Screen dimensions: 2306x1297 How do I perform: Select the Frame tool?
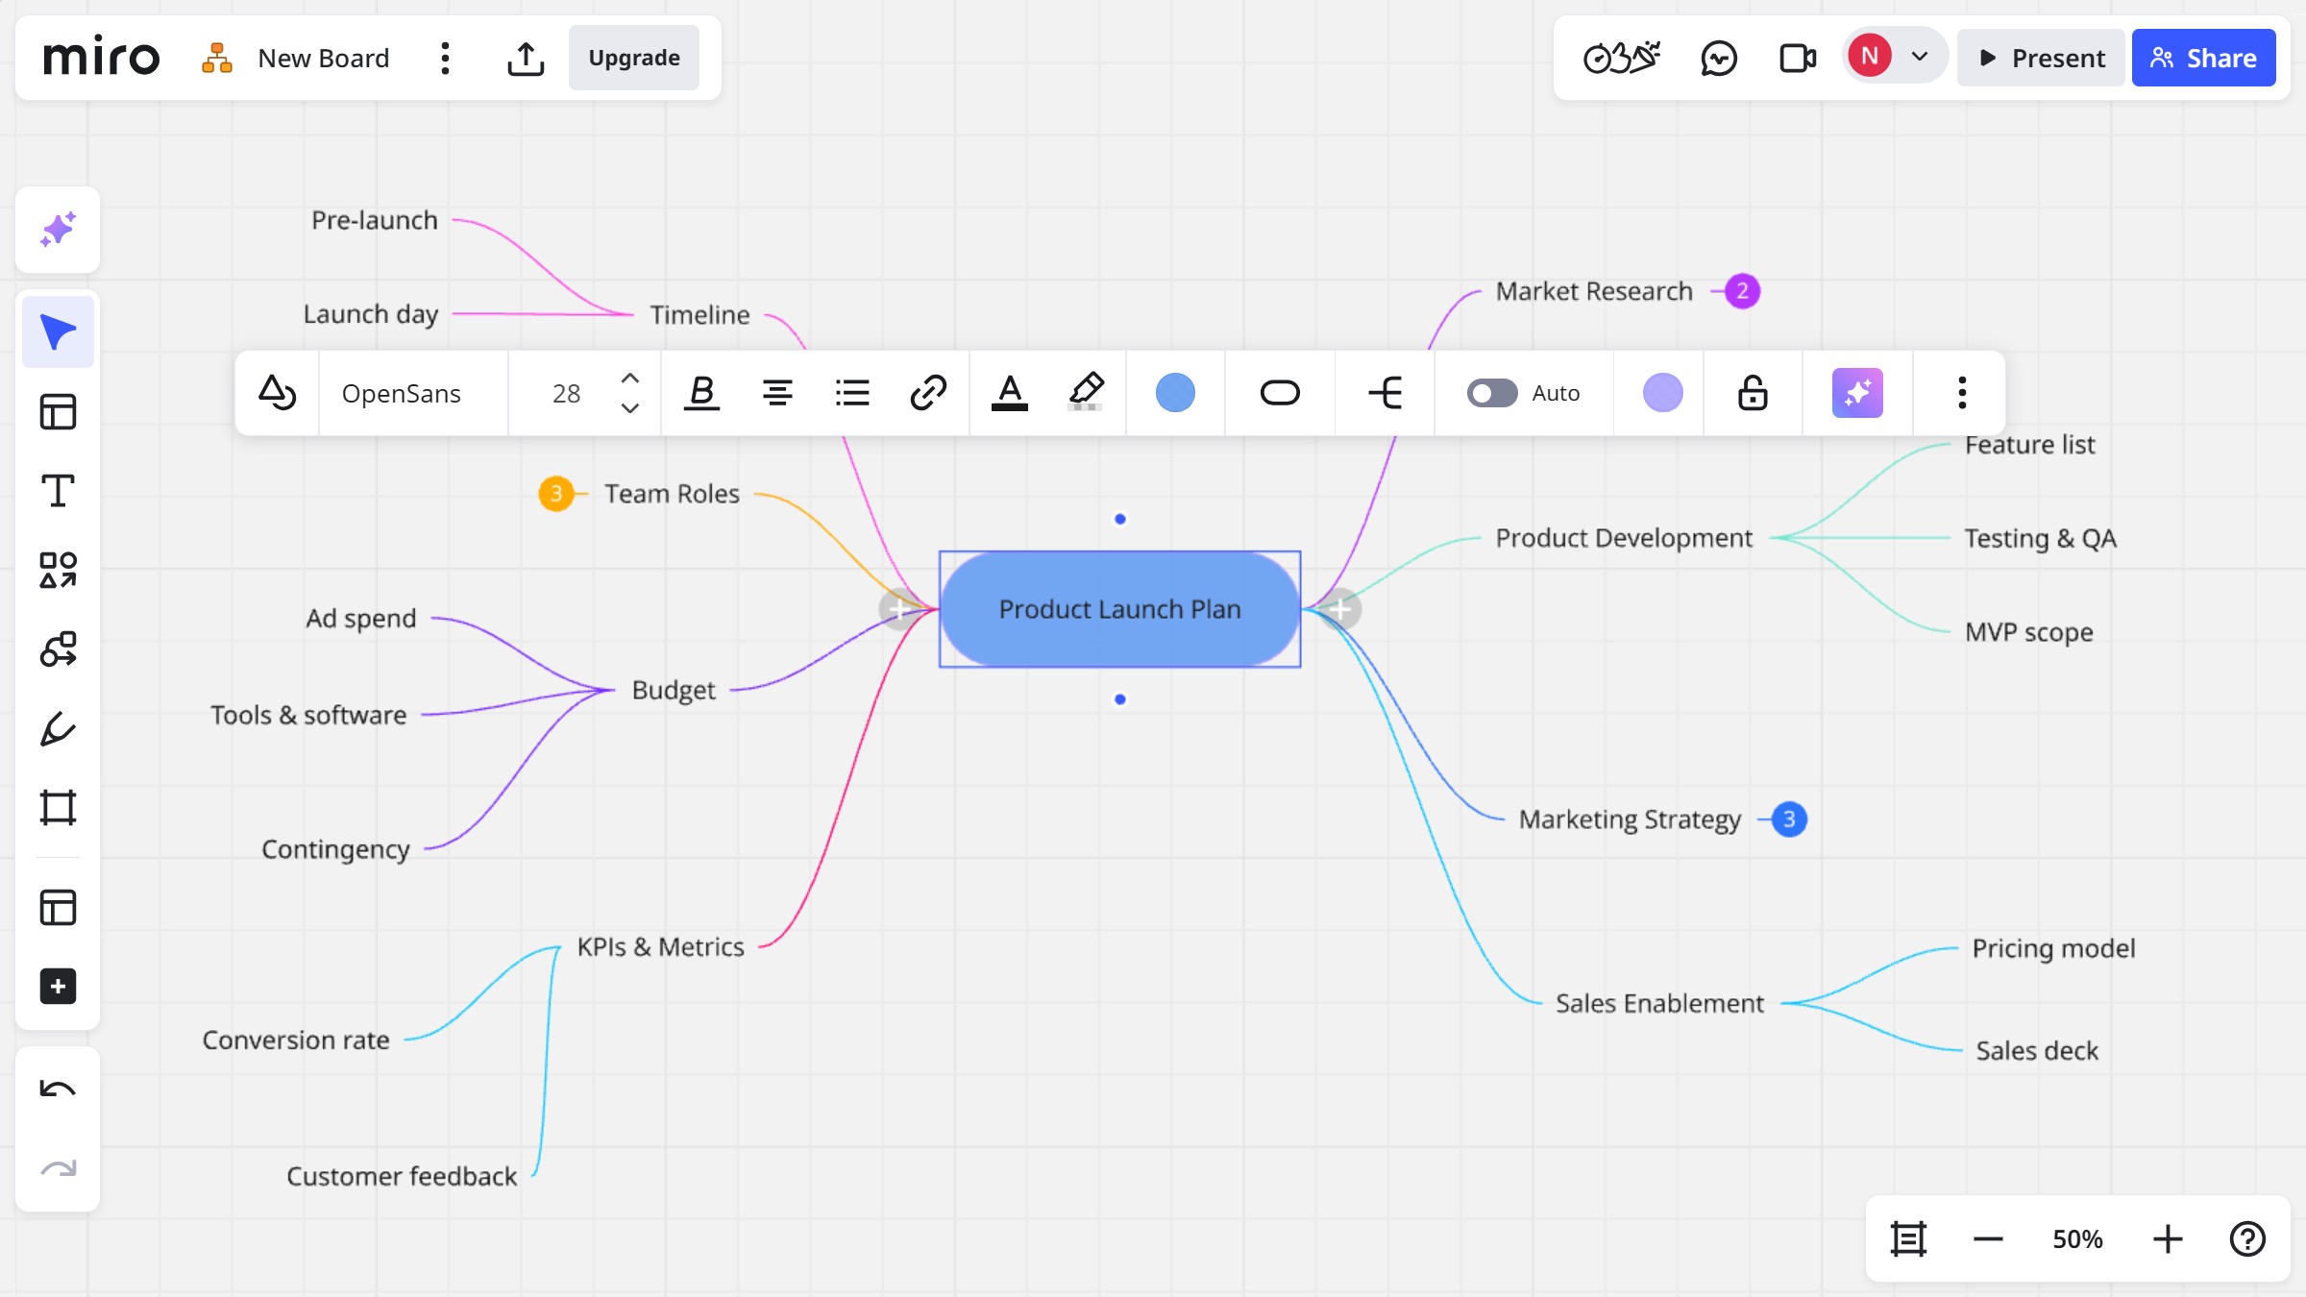(x=58, y=808)
